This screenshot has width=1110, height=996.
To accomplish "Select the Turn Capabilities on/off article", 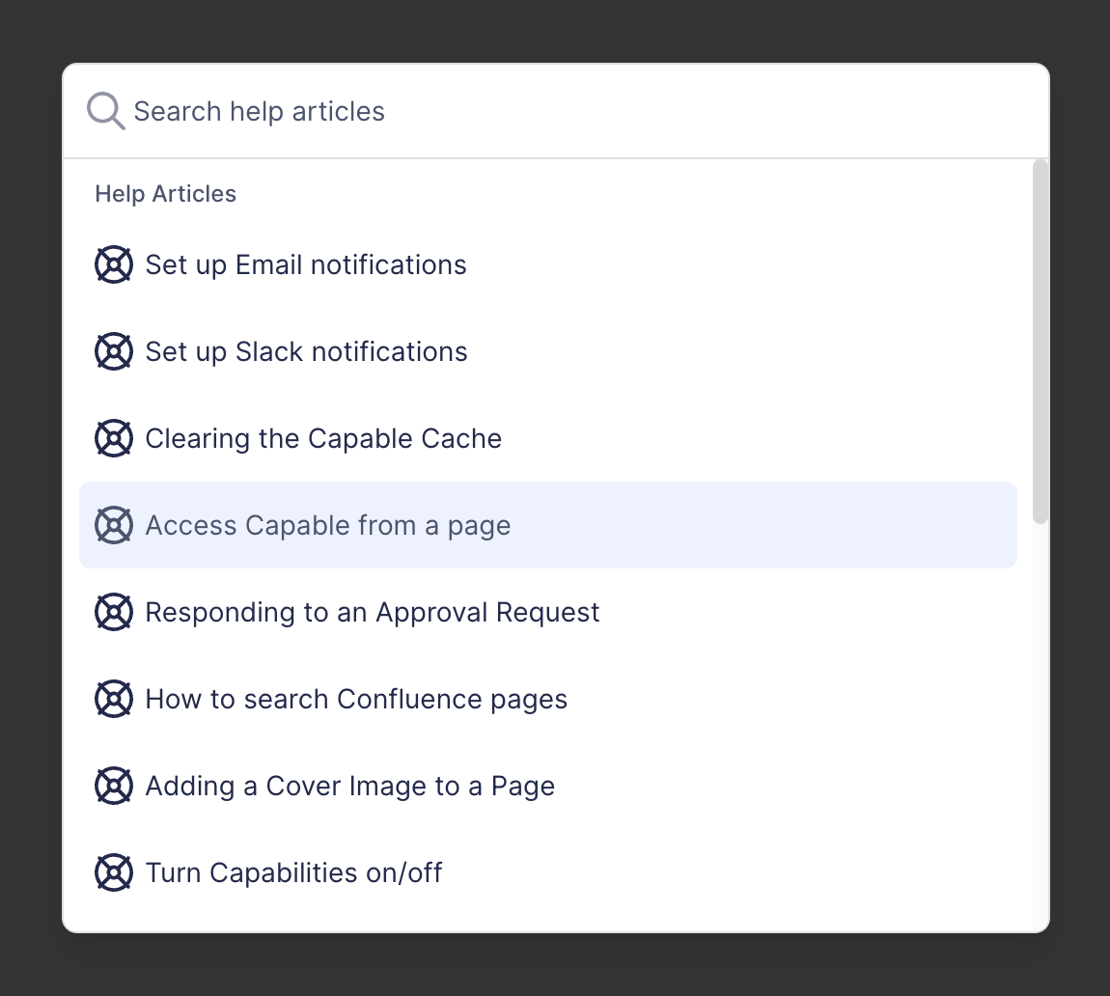I will (x=293, y=872).
